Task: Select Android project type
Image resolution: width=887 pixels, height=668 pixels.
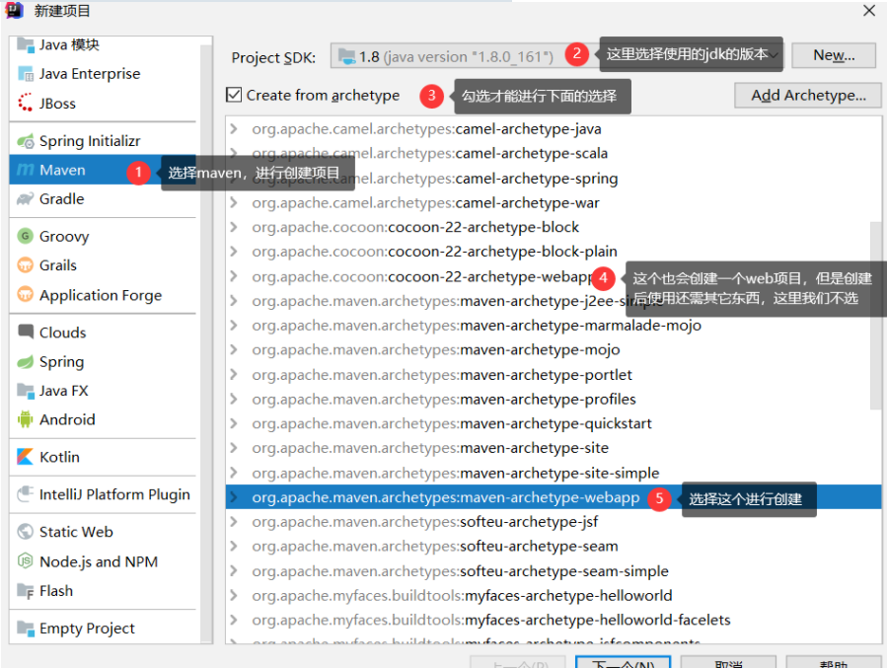Action: point(103,419)
